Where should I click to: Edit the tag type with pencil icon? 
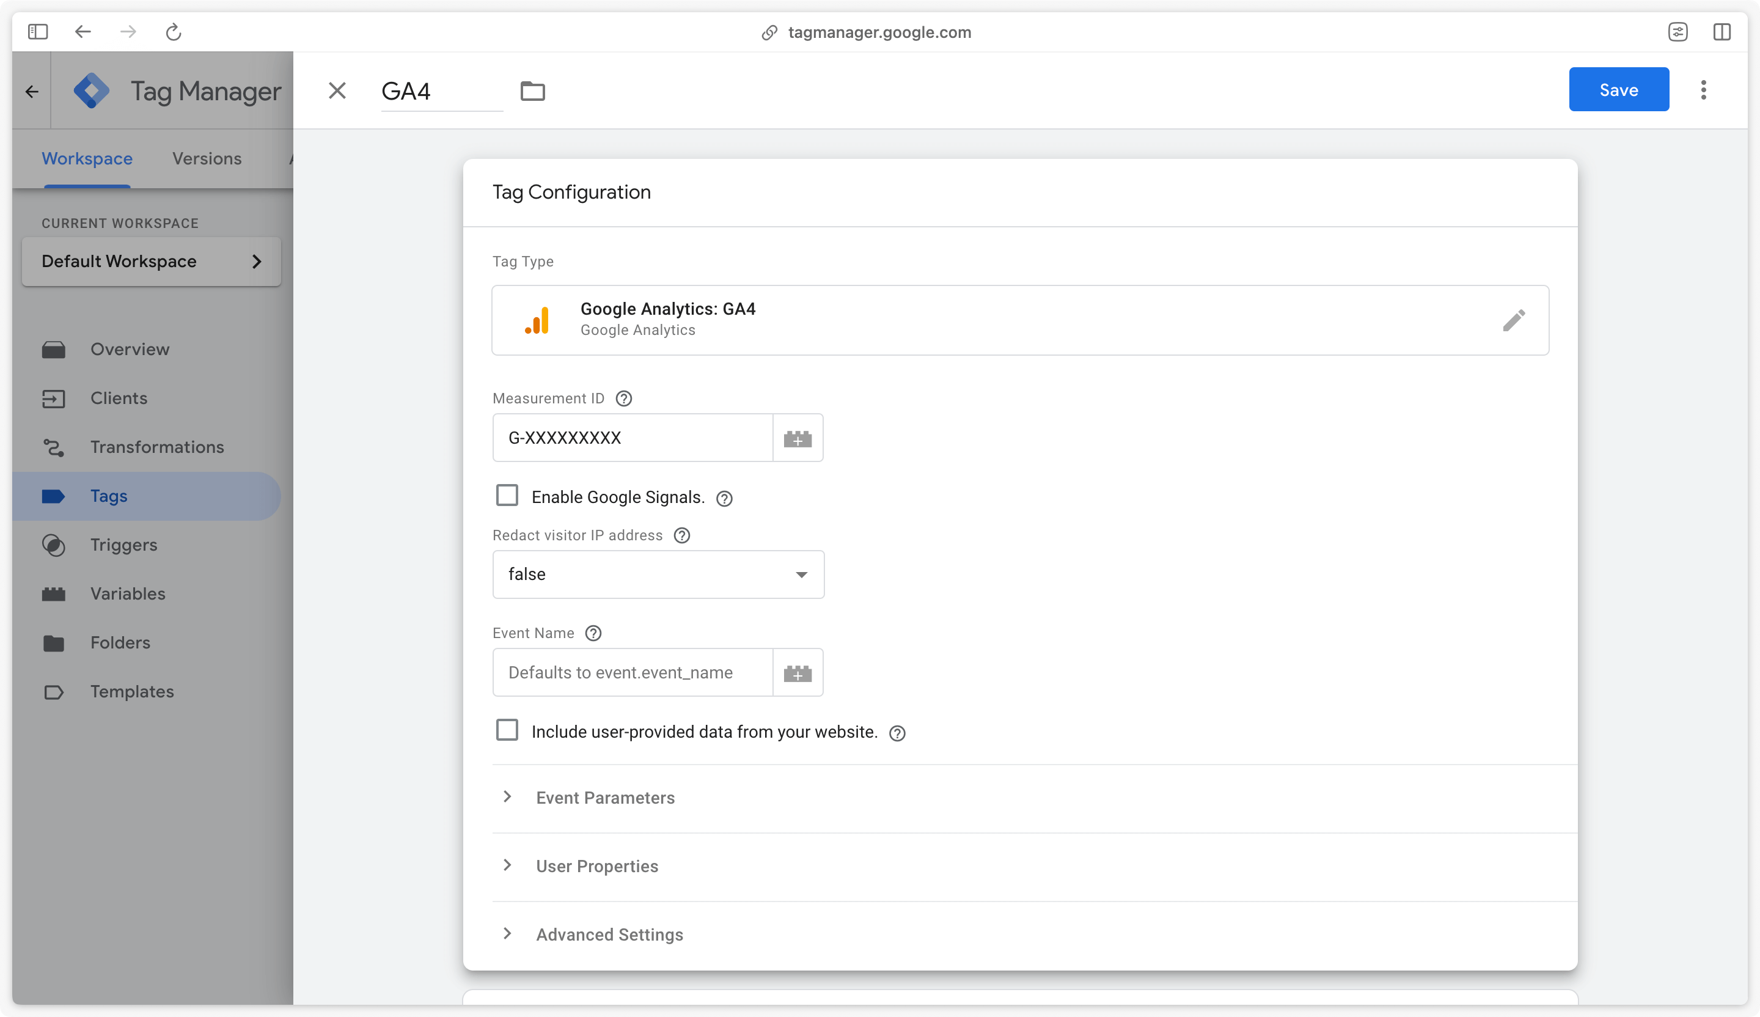tap(1514, 320)
